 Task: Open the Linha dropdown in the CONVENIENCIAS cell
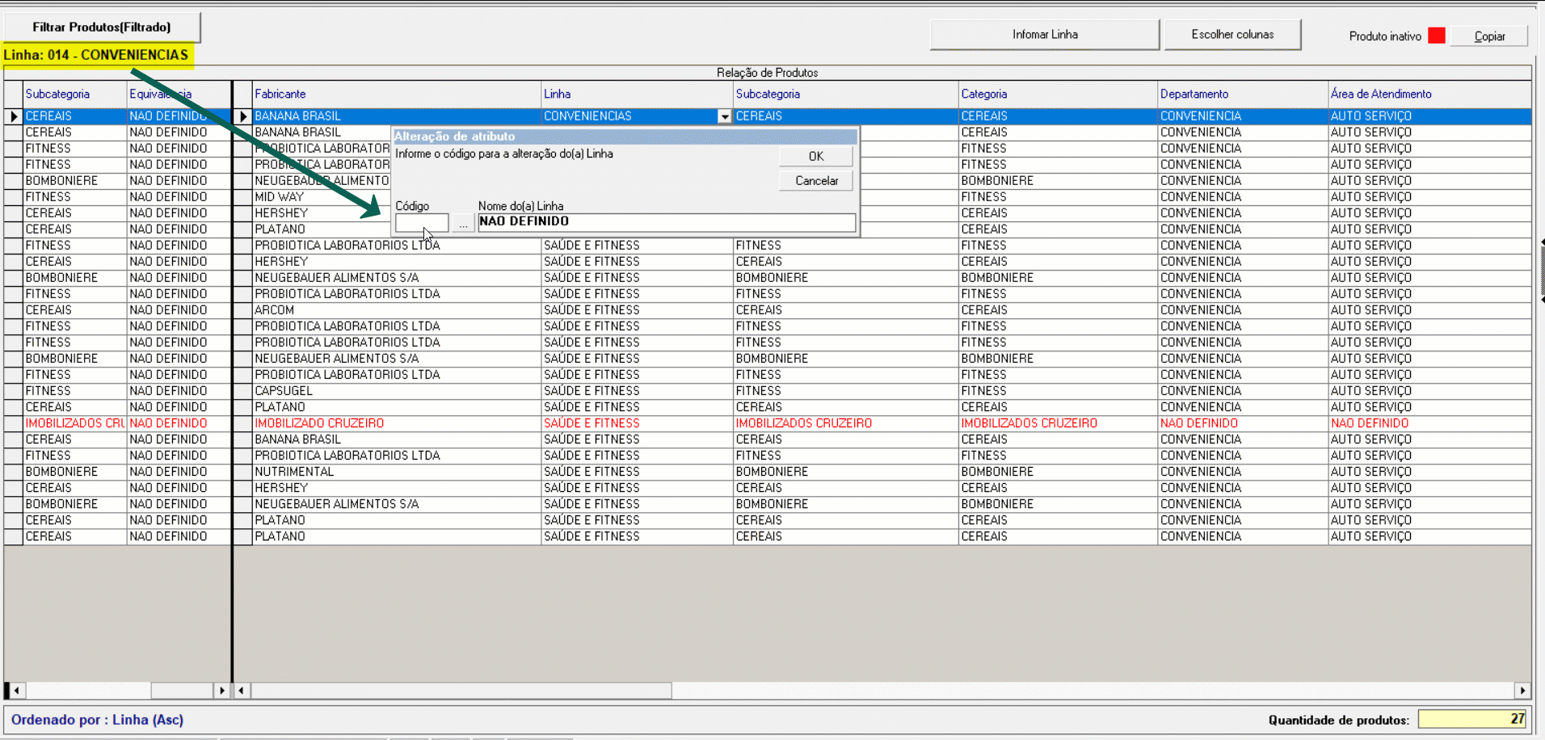coord(724,117)
